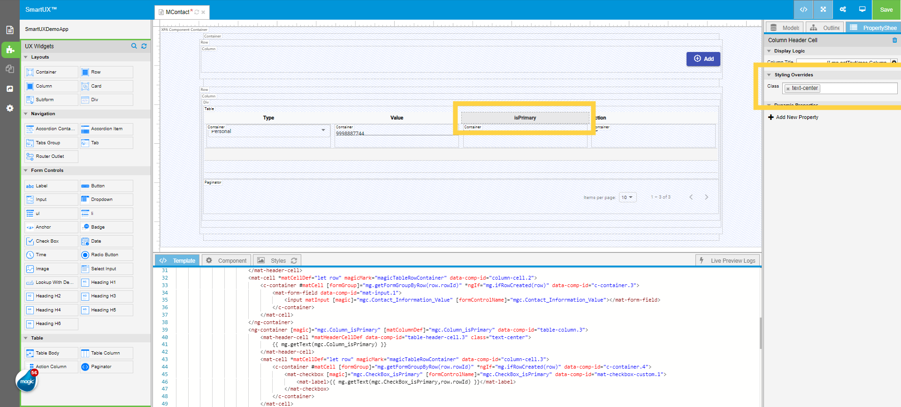This screenshot has height=407, width=901.
Task: Open the items per page dropdown
Action: pos(627,197)
